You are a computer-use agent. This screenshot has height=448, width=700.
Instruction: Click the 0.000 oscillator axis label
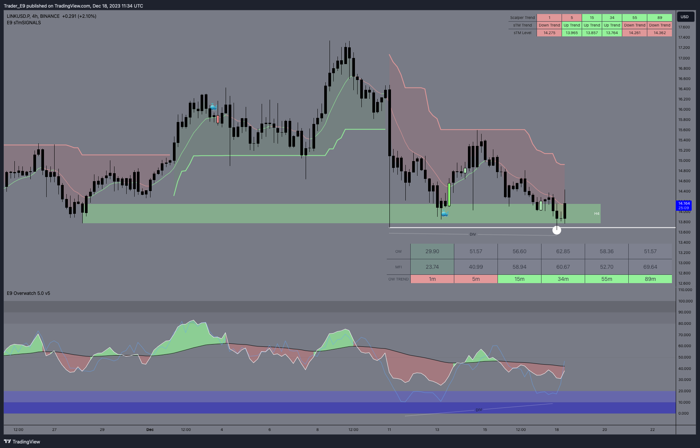coord(683,414)
